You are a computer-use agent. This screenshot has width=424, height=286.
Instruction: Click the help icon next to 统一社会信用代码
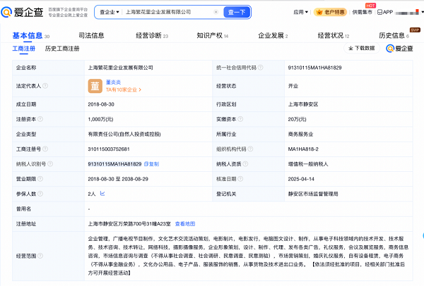261,67
